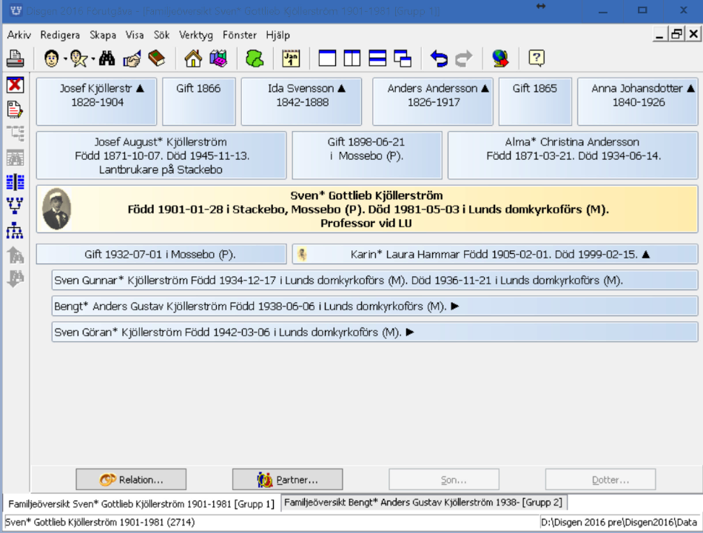Open the green map icon
This screenshot has height=533, width=703.
(255, 58)
